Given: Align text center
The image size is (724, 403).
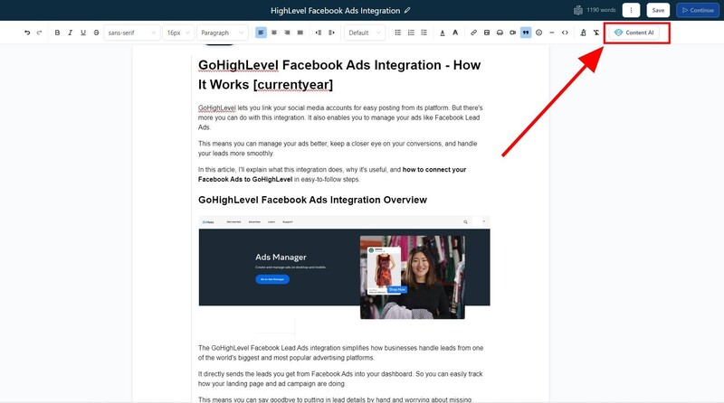Looking at the screenshot, I should pyautogui.click(x=274, y=33).
